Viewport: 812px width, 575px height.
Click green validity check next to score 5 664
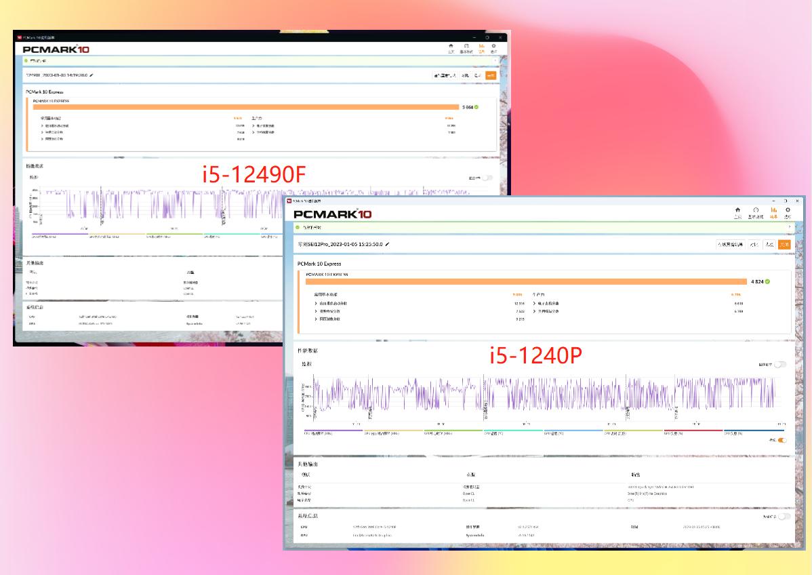click(x=476, y=107)
